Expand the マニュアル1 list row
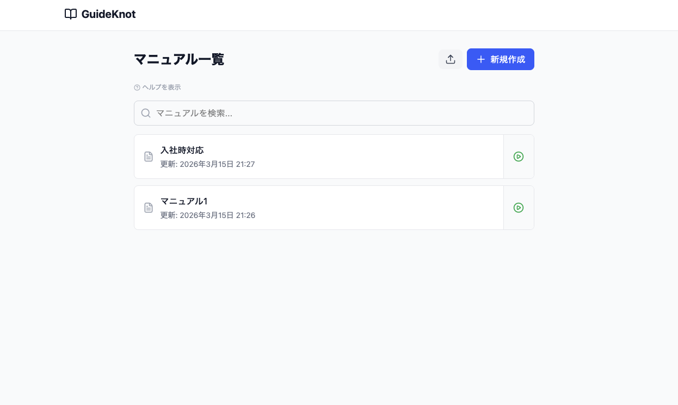The height and width of the screenshot is (405, 678). point(318,208)
